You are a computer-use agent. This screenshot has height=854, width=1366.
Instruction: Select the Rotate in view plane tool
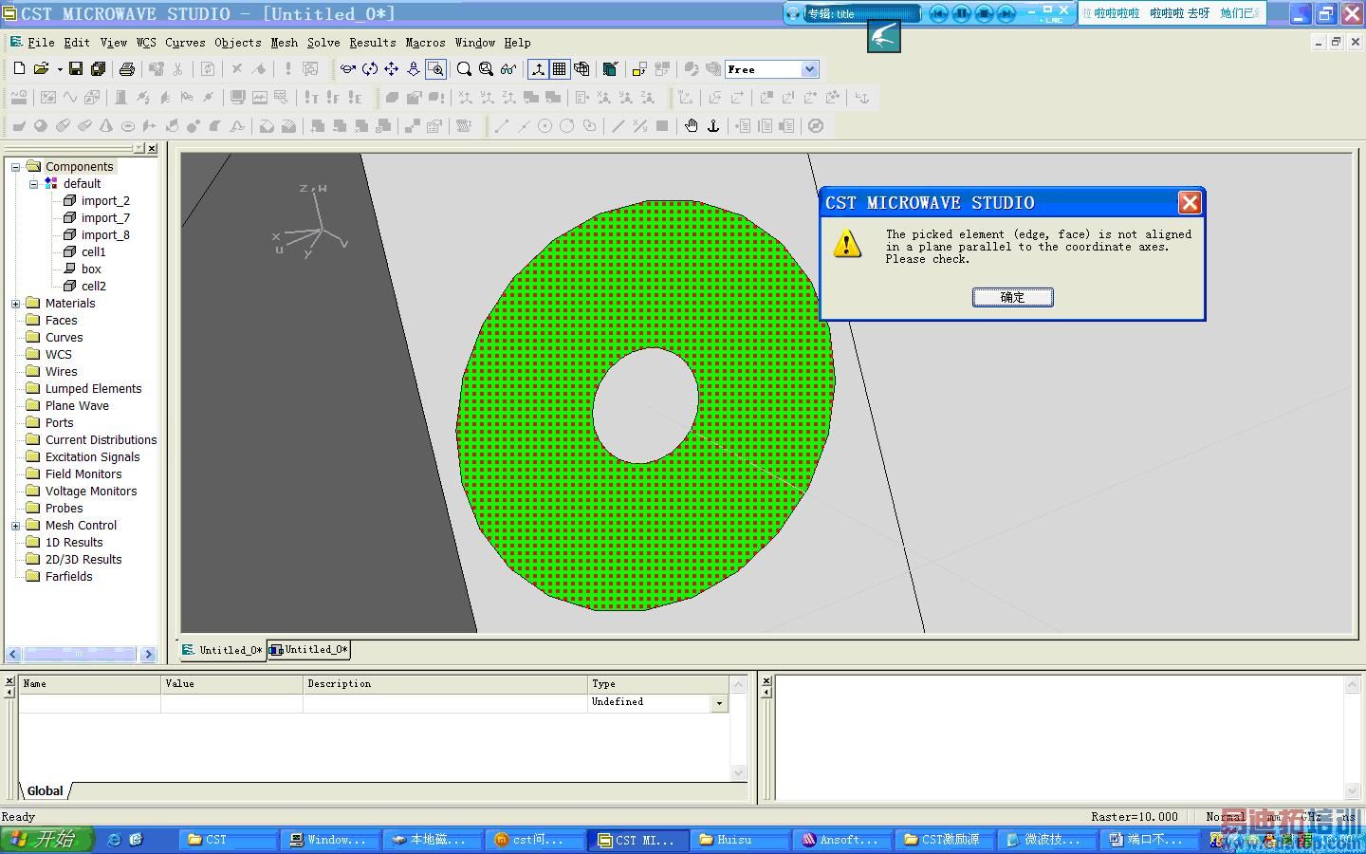(370, 68)
